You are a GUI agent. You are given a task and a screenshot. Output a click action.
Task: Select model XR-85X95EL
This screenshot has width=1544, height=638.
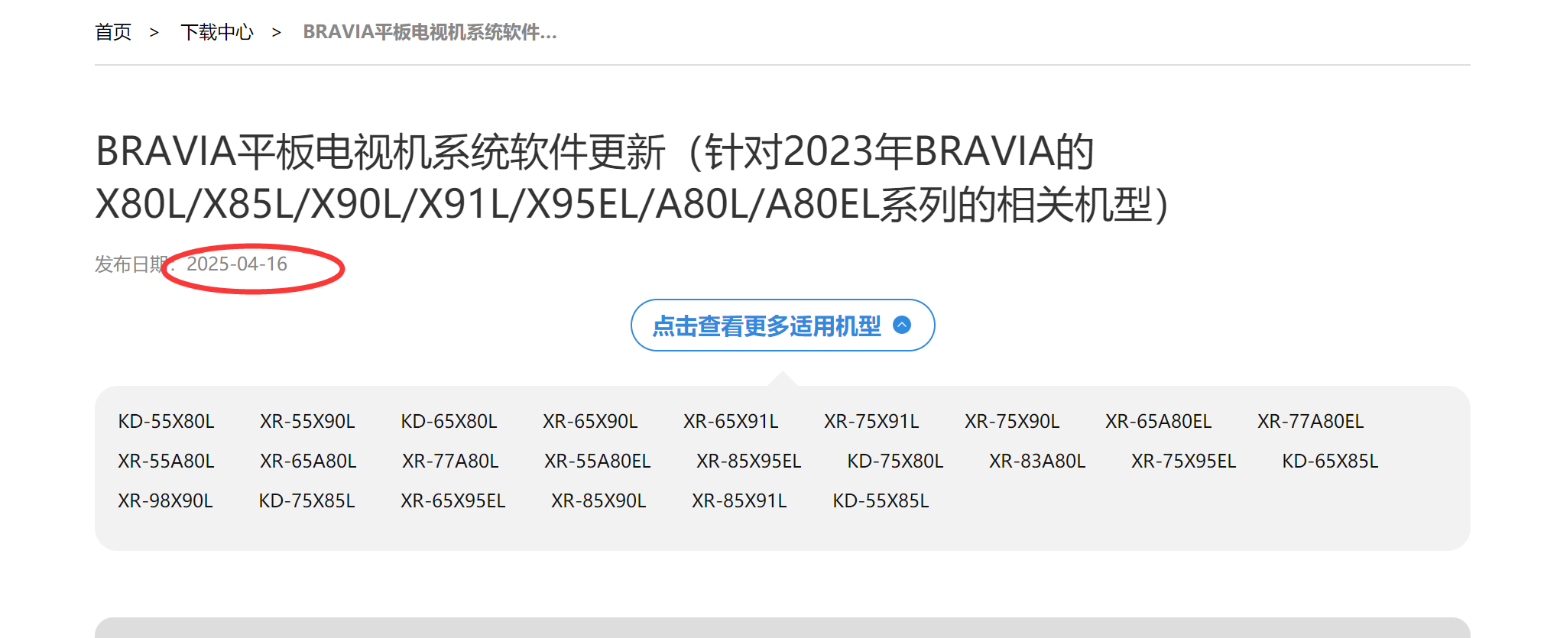click(x=749, y=461)
